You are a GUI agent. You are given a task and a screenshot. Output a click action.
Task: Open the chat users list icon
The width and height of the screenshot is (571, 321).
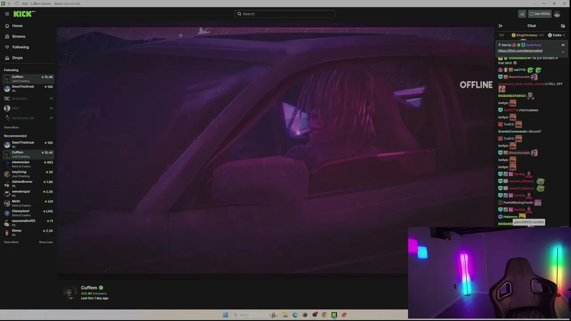(563, 26)
